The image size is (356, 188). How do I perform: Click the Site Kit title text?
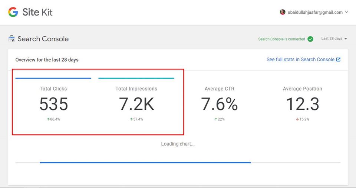(37, 12)
